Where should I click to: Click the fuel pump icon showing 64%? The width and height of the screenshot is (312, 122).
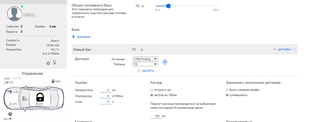[53, 81]
